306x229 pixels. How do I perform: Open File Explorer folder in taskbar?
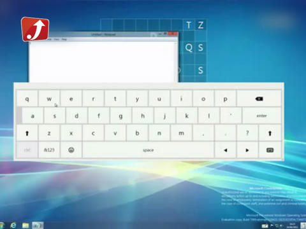(25, 225)
